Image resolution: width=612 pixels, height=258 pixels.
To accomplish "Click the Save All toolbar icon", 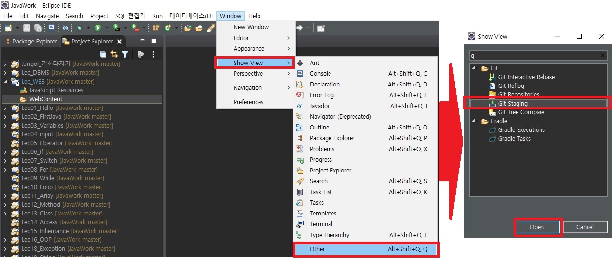I will click(x=38, y=28).
